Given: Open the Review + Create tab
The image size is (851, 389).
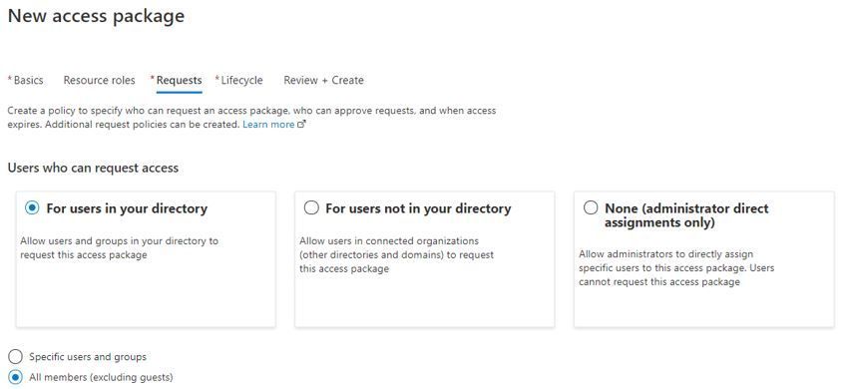Looking at the screenshot, I should (323, 81).
